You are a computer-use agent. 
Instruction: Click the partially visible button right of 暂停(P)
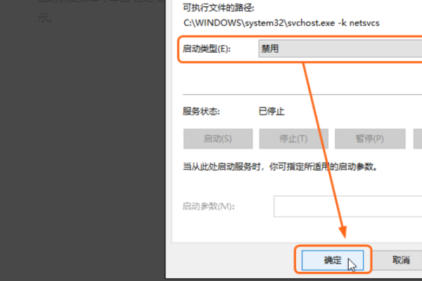(x=416, y=138)
